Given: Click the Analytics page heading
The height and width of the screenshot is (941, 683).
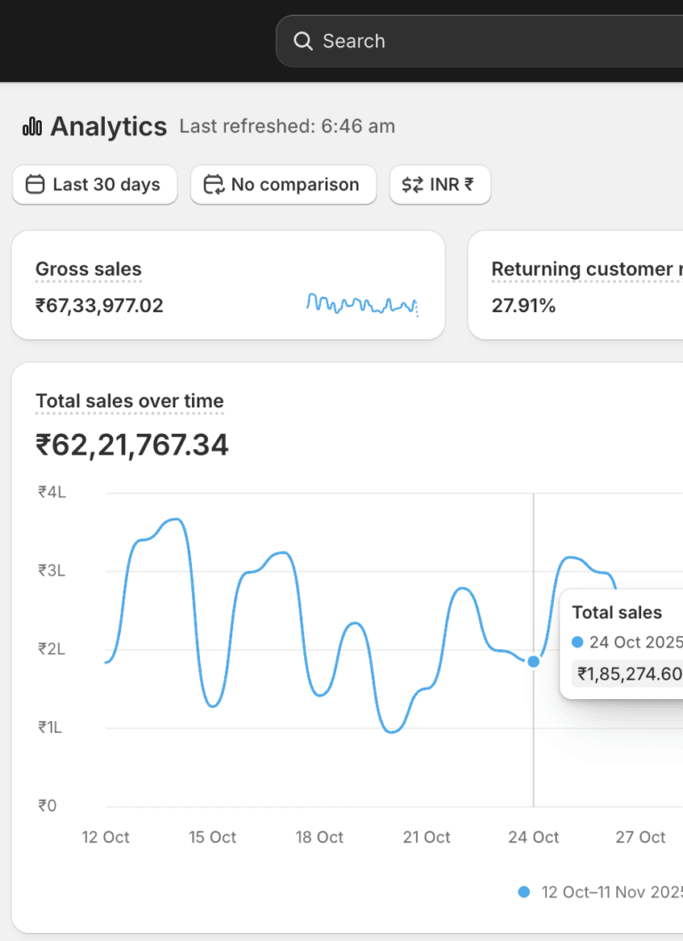Looking at the screenshot, I should [x=108, y=127].
